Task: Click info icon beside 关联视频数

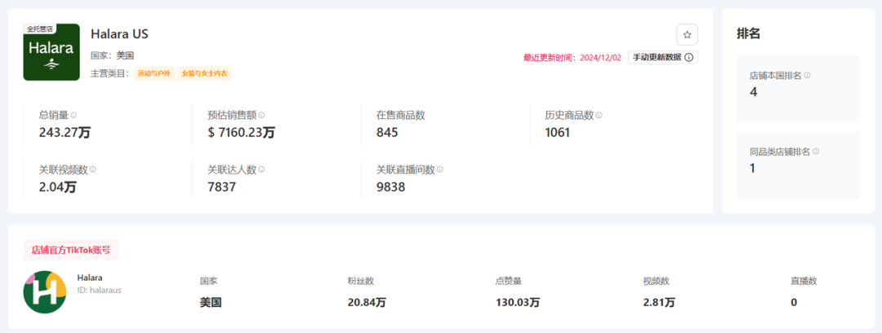Action: 93,170
